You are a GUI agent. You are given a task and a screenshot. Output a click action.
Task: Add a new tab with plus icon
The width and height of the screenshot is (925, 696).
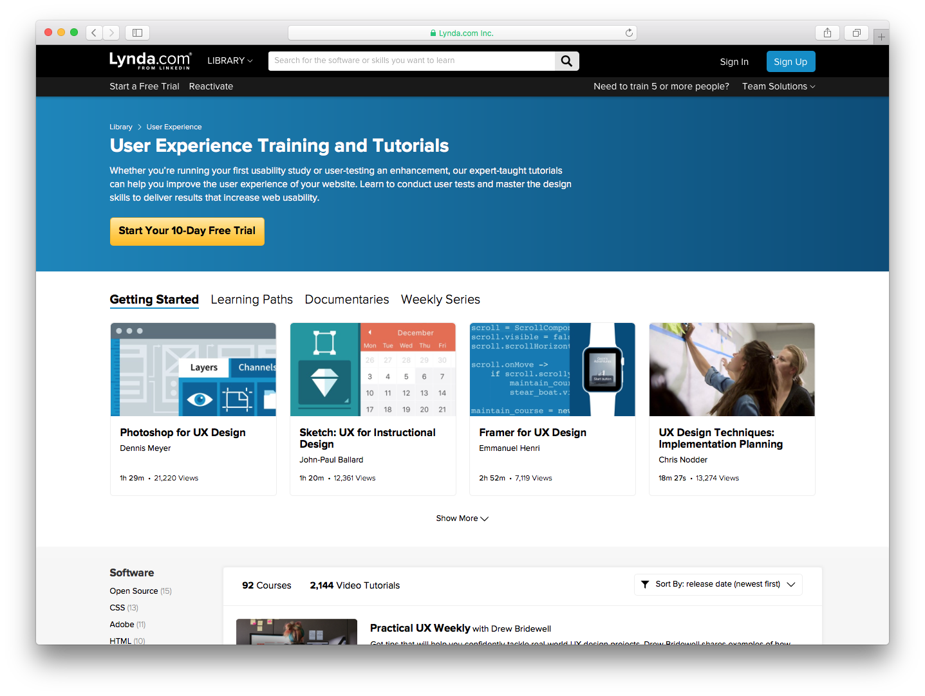881,37
